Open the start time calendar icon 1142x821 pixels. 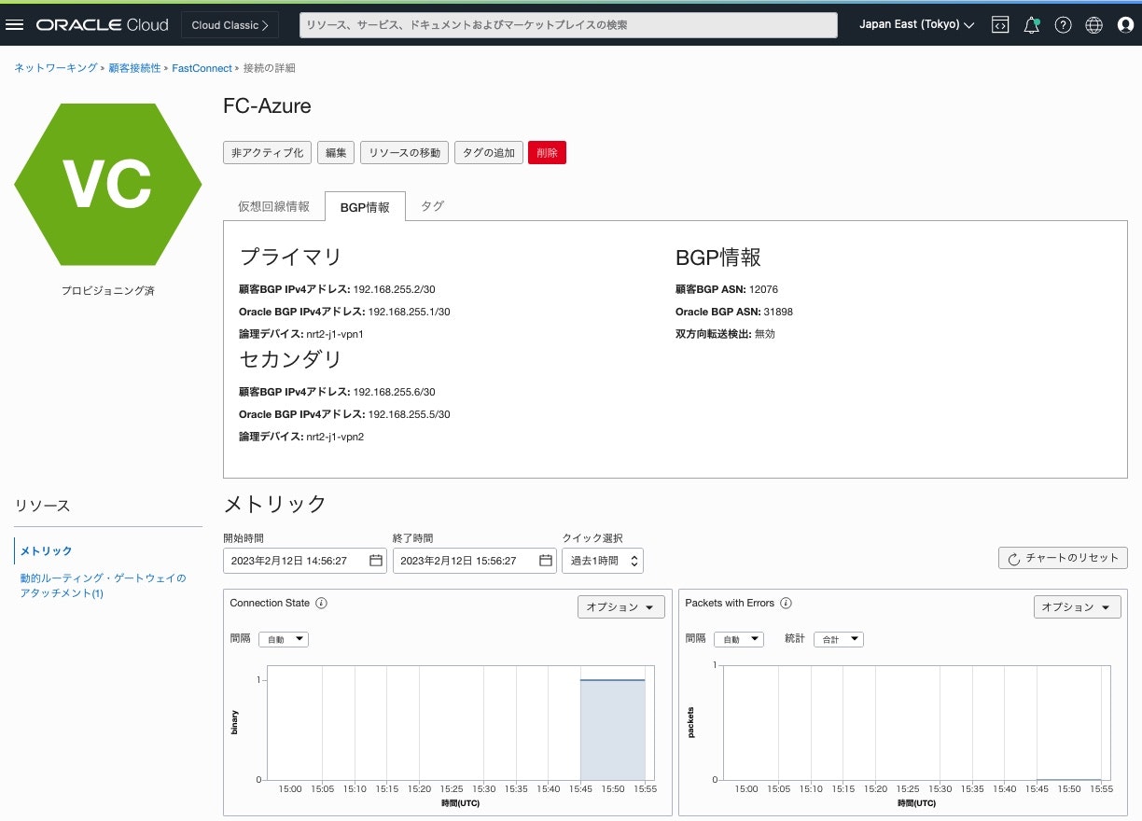[x=376, y=561]
